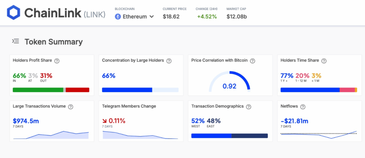
Task: Click the Telegram Members Change title
Action: click(x=129, y=106)
